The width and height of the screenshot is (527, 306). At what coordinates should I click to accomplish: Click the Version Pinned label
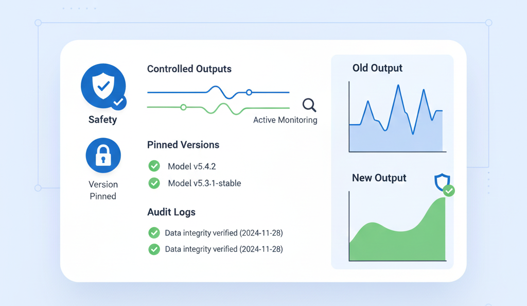103,190
